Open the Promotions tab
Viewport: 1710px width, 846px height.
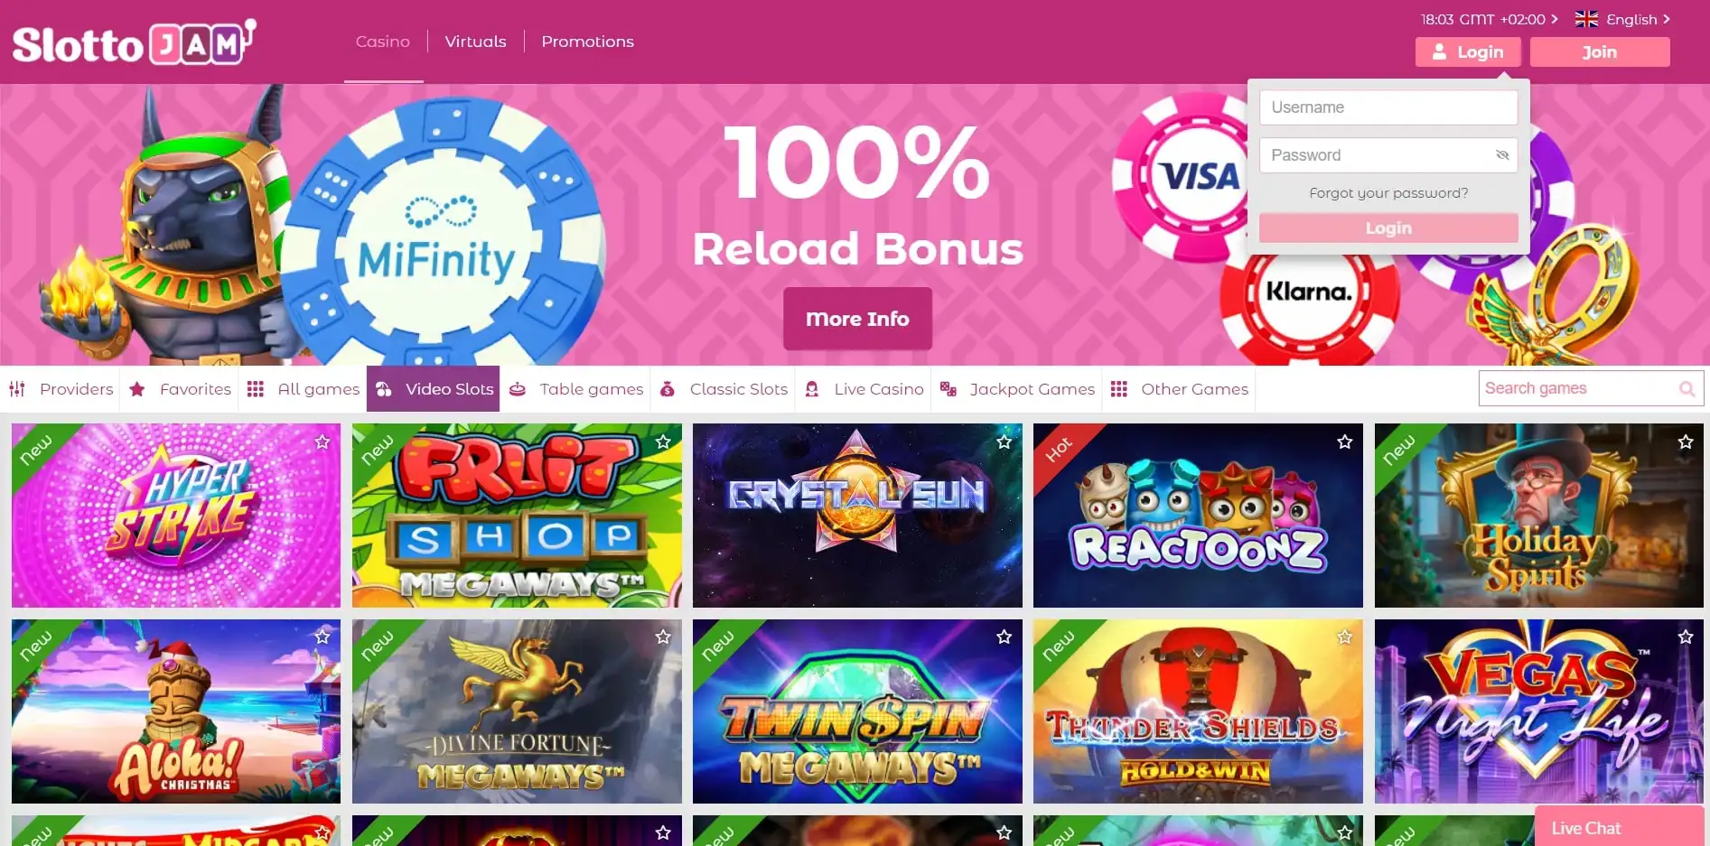pos(587,42)
